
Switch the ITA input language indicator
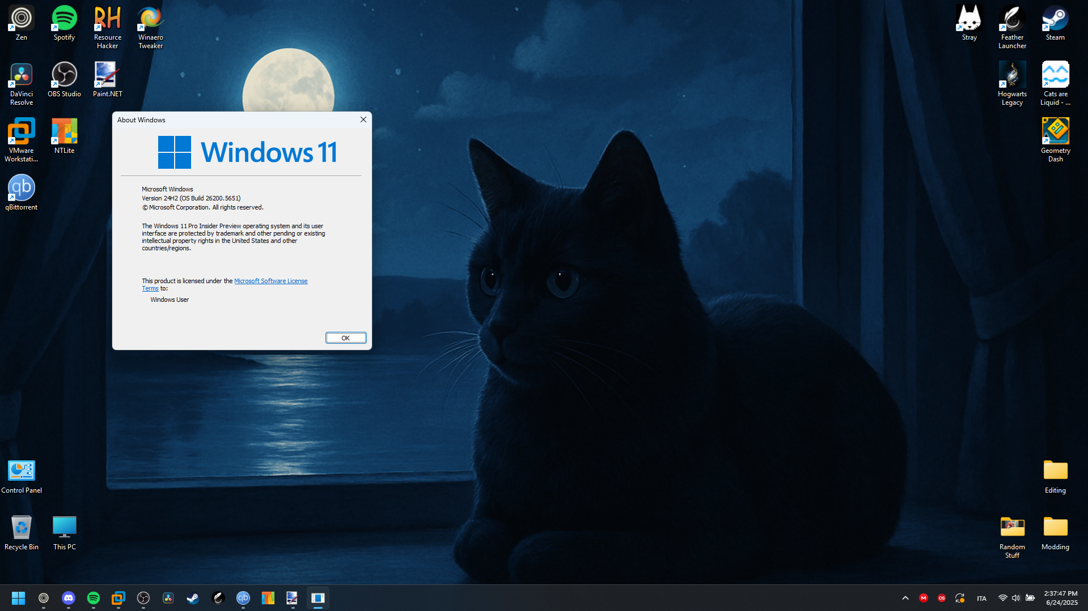tap(981, 599)
